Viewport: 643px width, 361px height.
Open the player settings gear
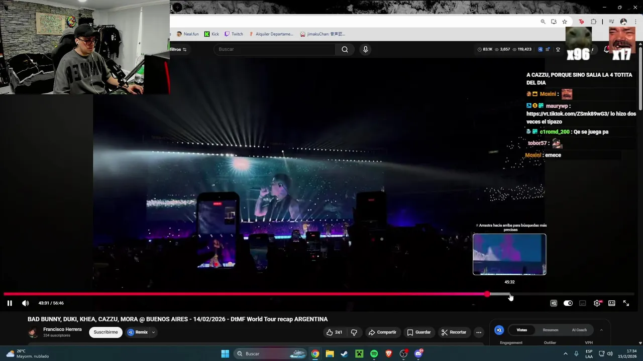coord(597,303)
